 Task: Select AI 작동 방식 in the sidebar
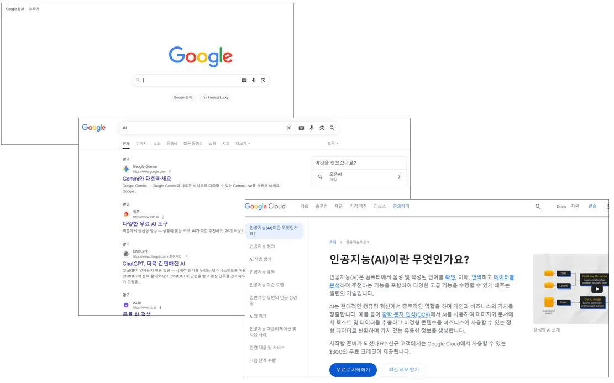pos(261,258)
